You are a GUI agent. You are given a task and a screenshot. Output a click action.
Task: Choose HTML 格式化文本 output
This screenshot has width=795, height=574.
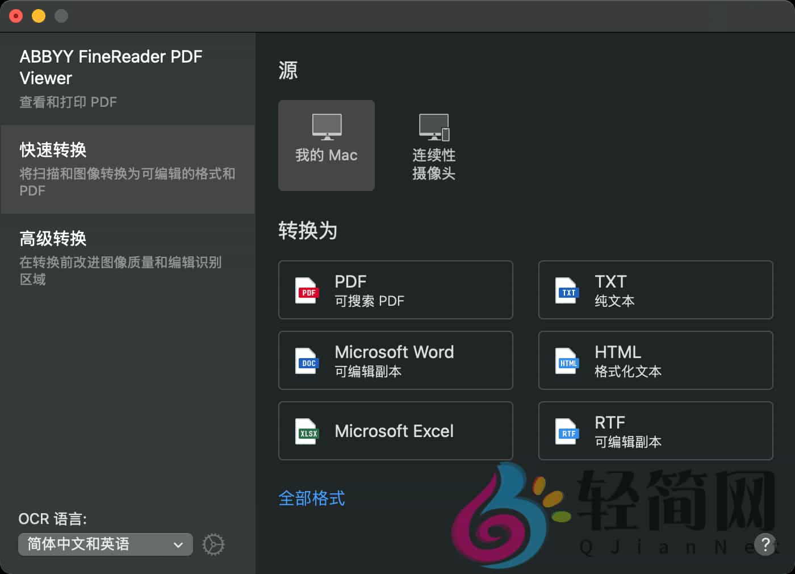655,360
